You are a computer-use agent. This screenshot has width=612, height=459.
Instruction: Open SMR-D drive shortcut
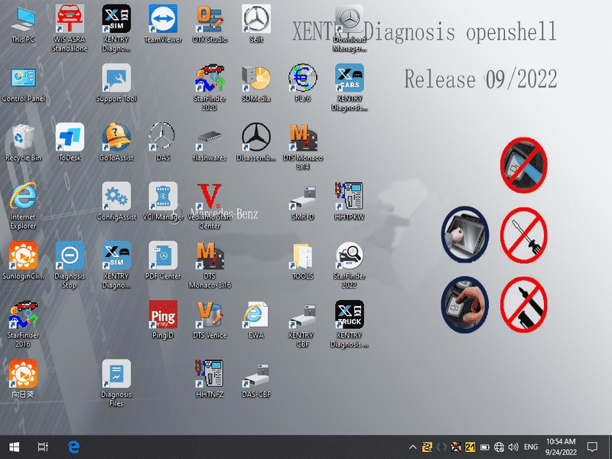(303, 203)
